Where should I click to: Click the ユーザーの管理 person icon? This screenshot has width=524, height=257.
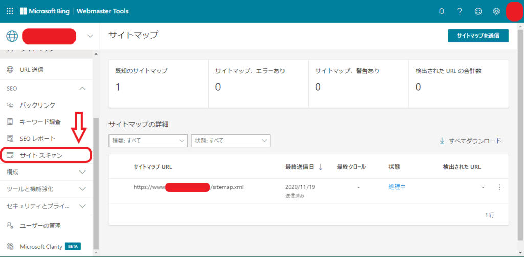pyautogui.click(x=10, y=226)
